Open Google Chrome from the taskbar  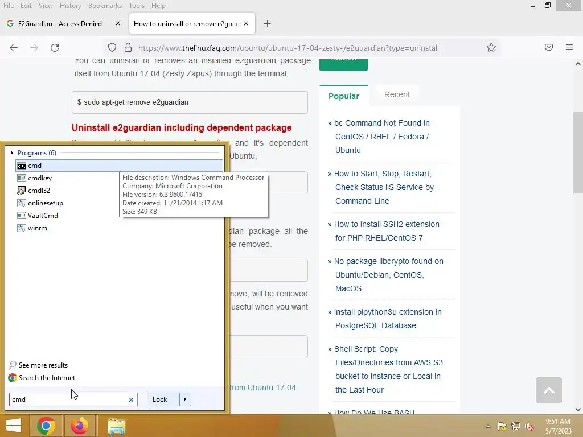pyautogui.click(x=46, y=426)
